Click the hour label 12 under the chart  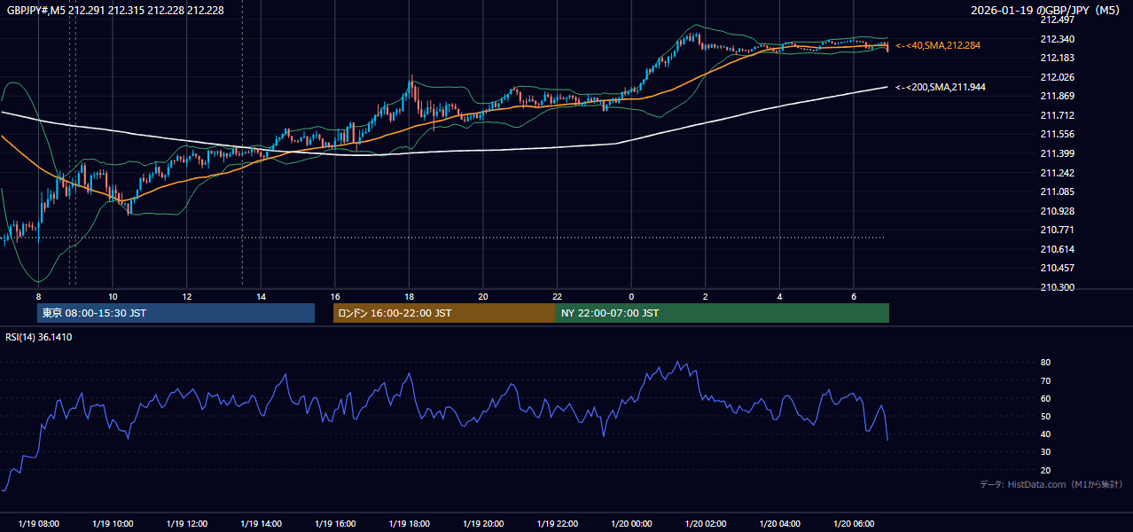(187, 296)
